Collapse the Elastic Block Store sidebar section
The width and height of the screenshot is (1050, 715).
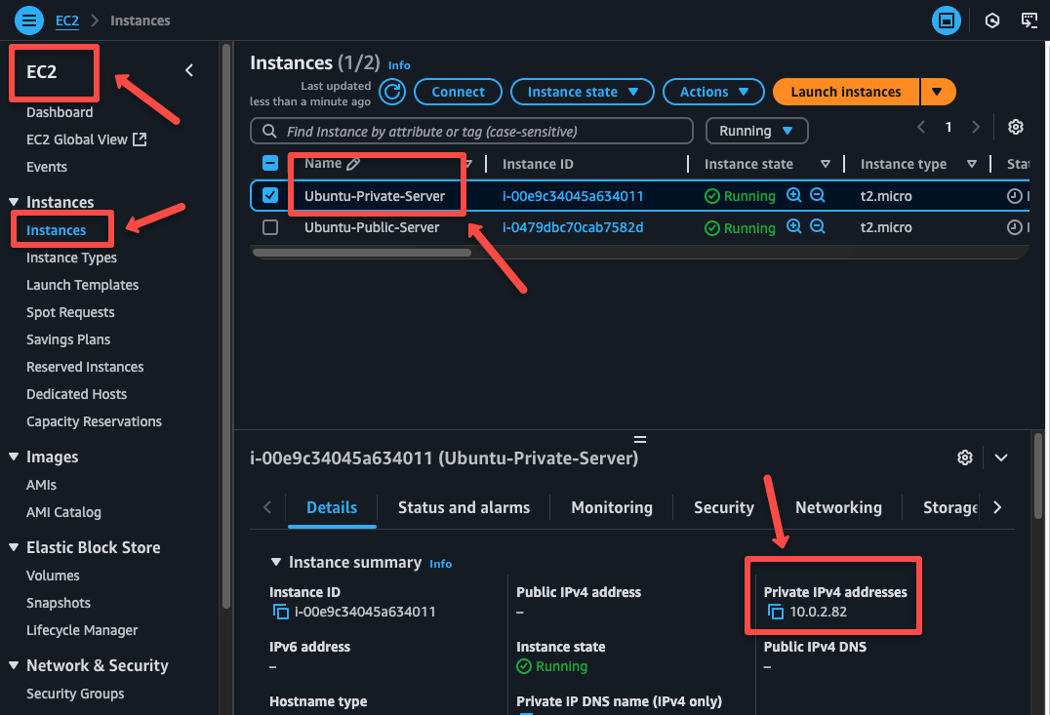coord(11,547)
